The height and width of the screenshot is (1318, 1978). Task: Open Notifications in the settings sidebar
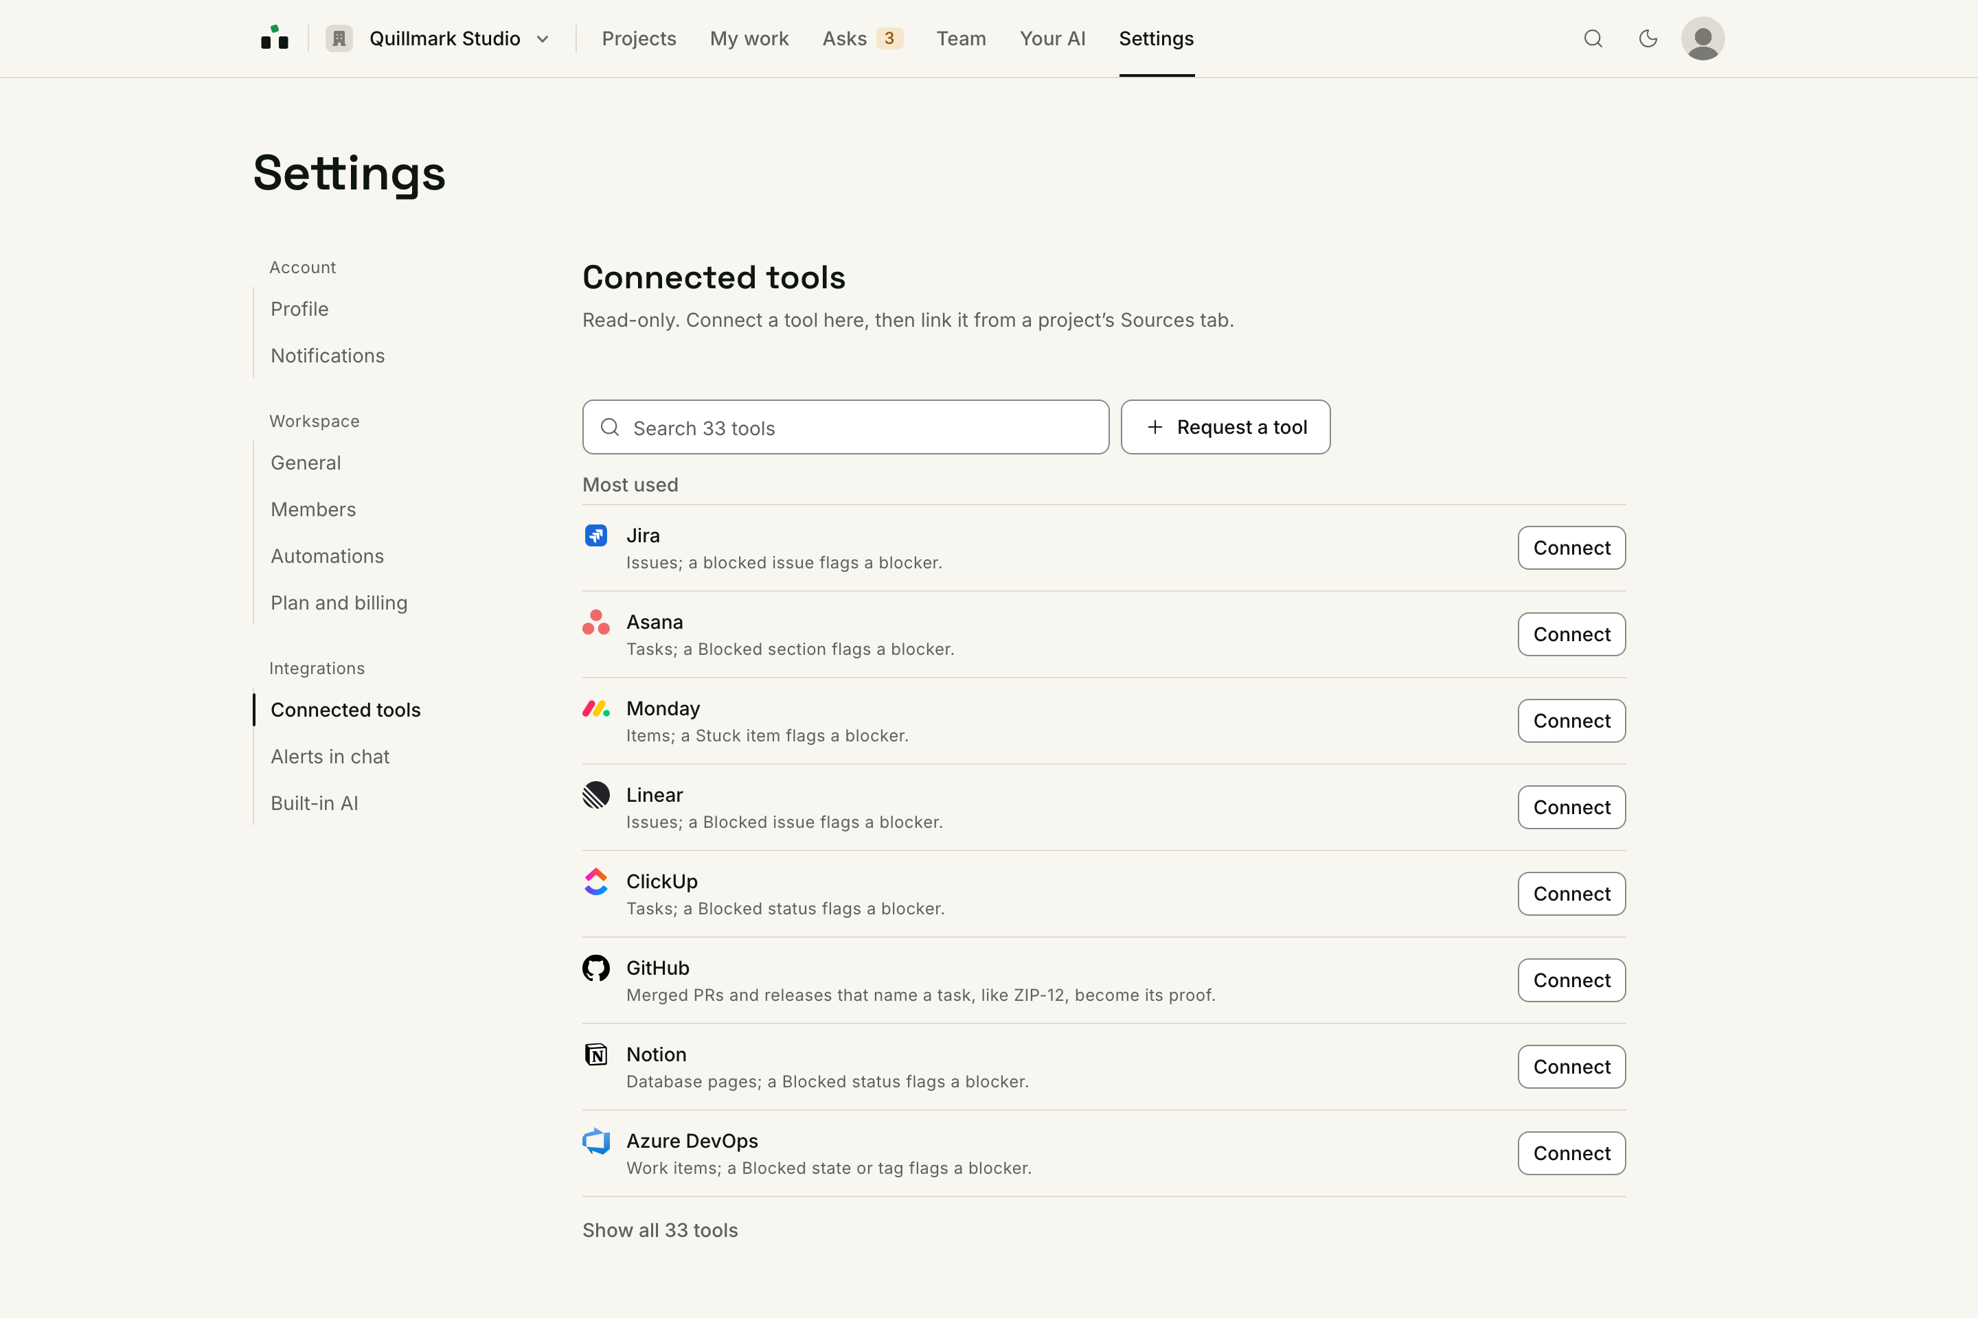pos(327,356)
